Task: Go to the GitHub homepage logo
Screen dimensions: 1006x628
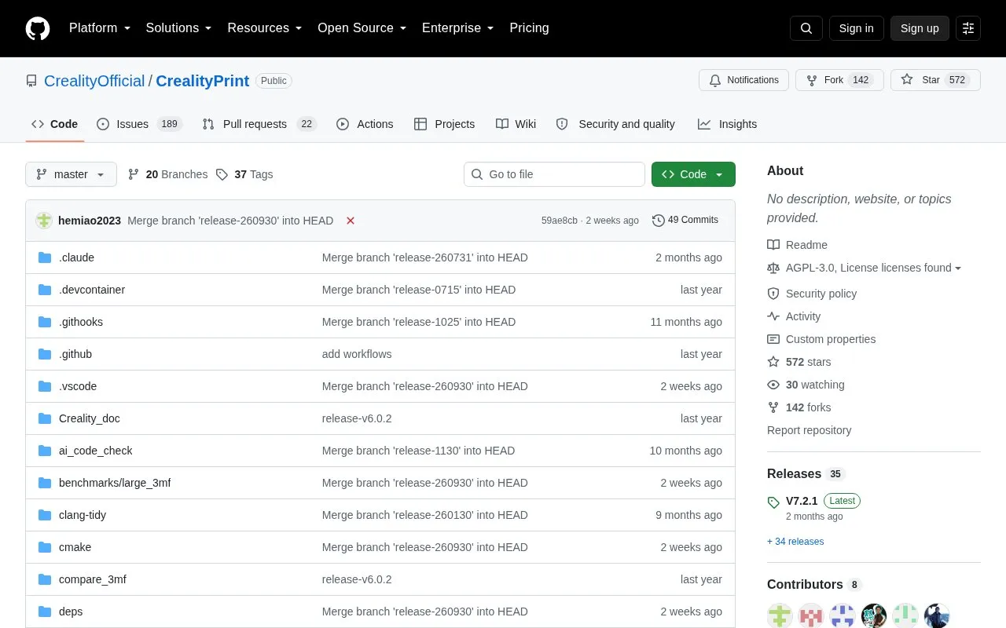Action: tap(38, 28)
